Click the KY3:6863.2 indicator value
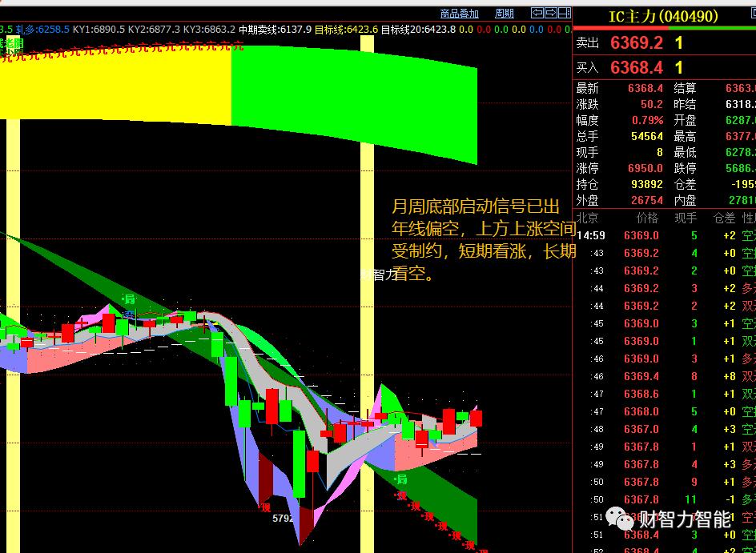This screenshot has height=553, width=756. point(209,30)
